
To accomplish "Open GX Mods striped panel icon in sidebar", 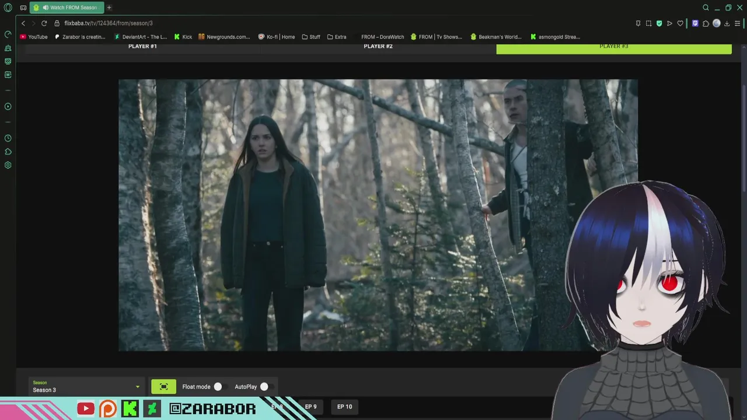I will click(x=8, y=61).
